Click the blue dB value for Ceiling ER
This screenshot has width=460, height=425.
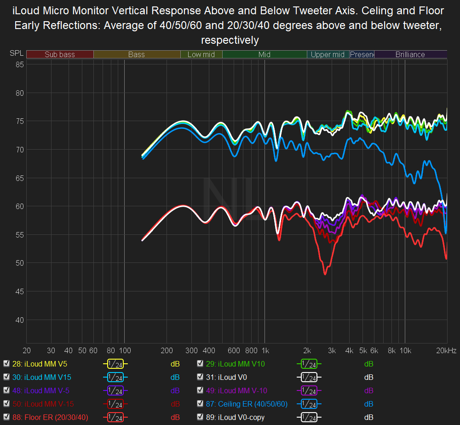(x=369, y=404)
